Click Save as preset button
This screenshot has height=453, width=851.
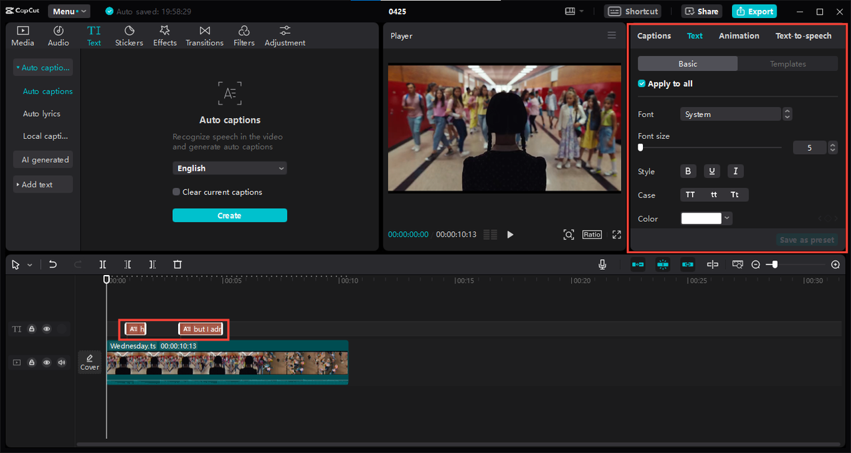pyautogui.click(x=807, y=240)
